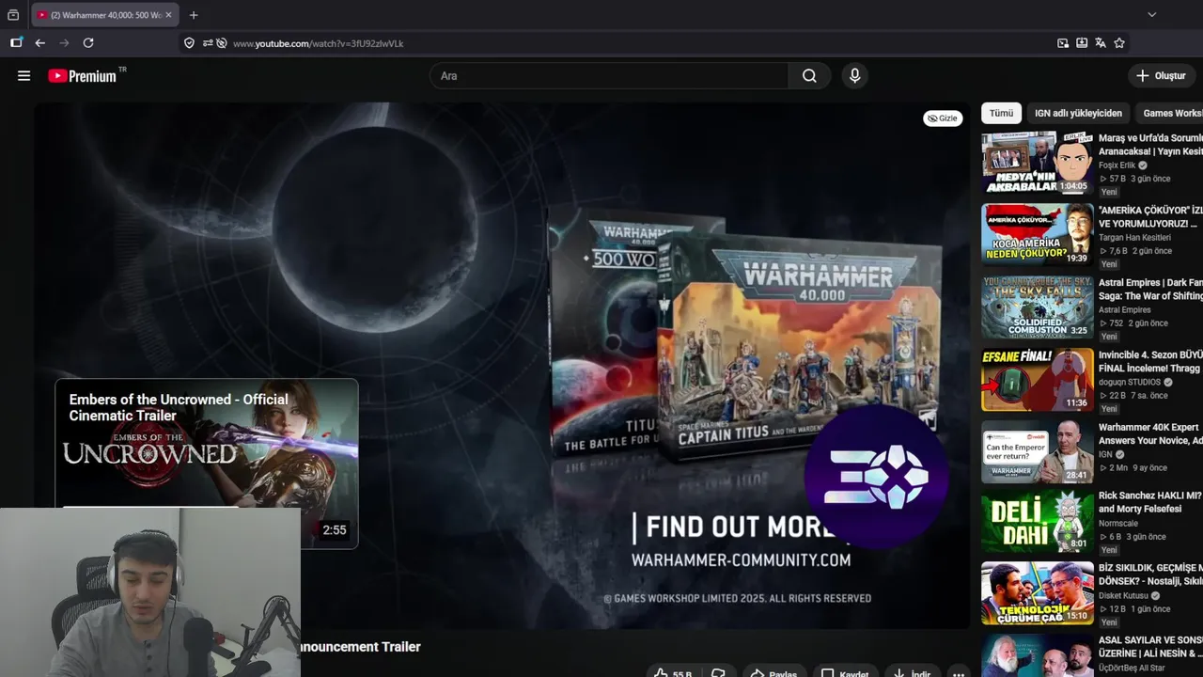This screenshot has height=677, width=1203.
Task: Select the Warhammer 40,000 browser tab
Action: pyautogui.click(x=103, y=15)
